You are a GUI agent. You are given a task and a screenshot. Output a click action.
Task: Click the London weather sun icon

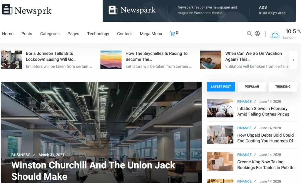[x=275, y=34]
